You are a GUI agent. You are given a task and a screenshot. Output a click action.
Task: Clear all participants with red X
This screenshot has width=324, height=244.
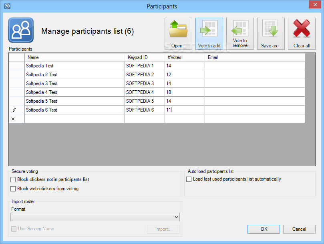coord(302,34)
